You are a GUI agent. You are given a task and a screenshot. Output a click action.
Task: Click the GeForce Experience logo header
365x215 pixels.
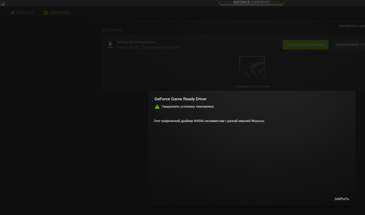click(252, 2)
